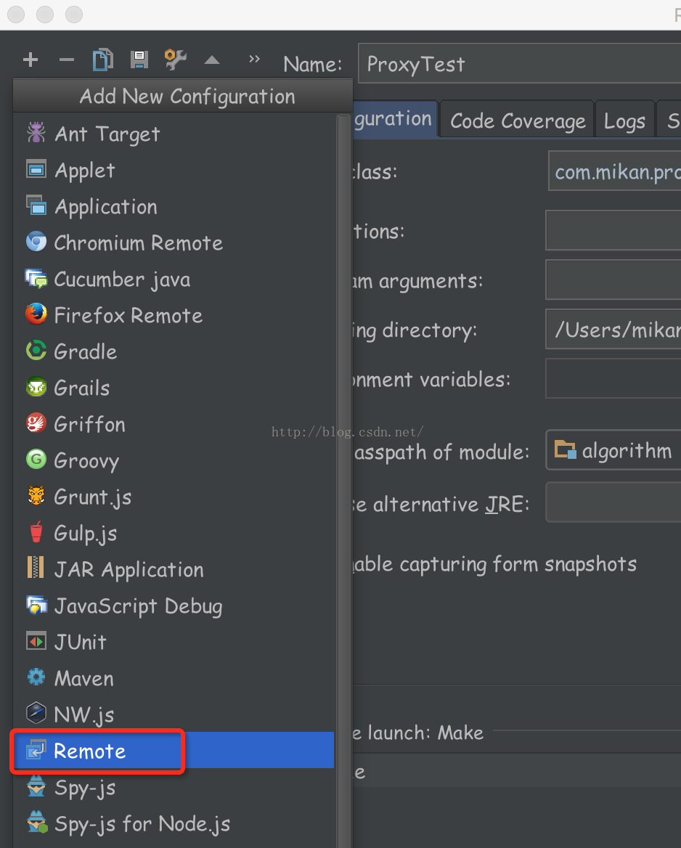Click the configuration list scrollbar

point(343,480)
